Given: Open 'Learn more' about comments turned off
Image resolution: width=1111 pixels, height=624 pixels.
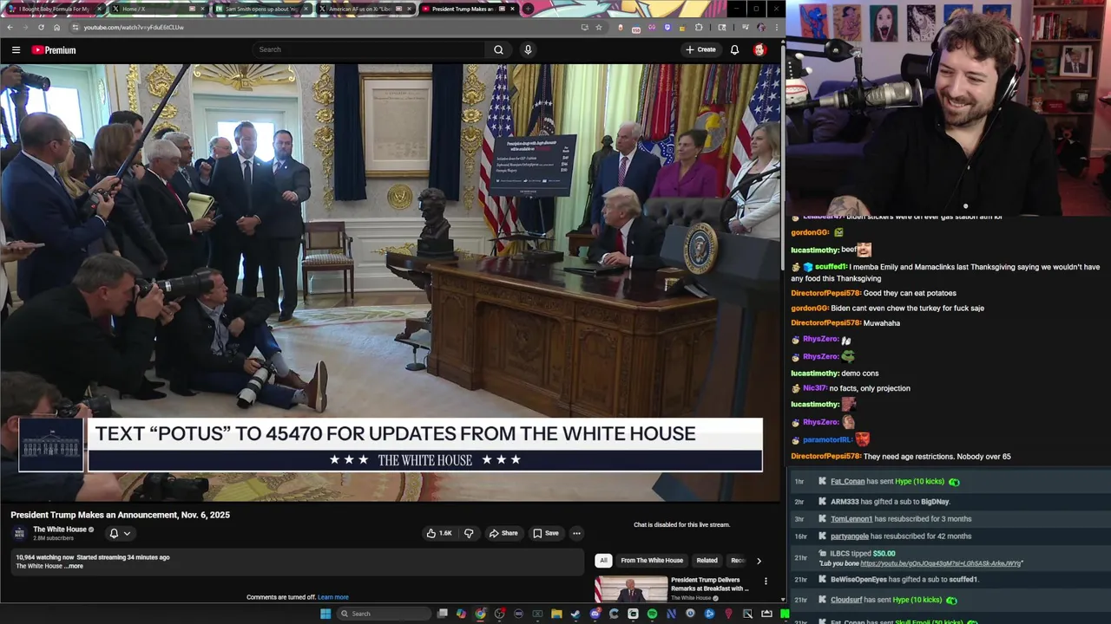Looking at the screenshot, I should 333,597.
